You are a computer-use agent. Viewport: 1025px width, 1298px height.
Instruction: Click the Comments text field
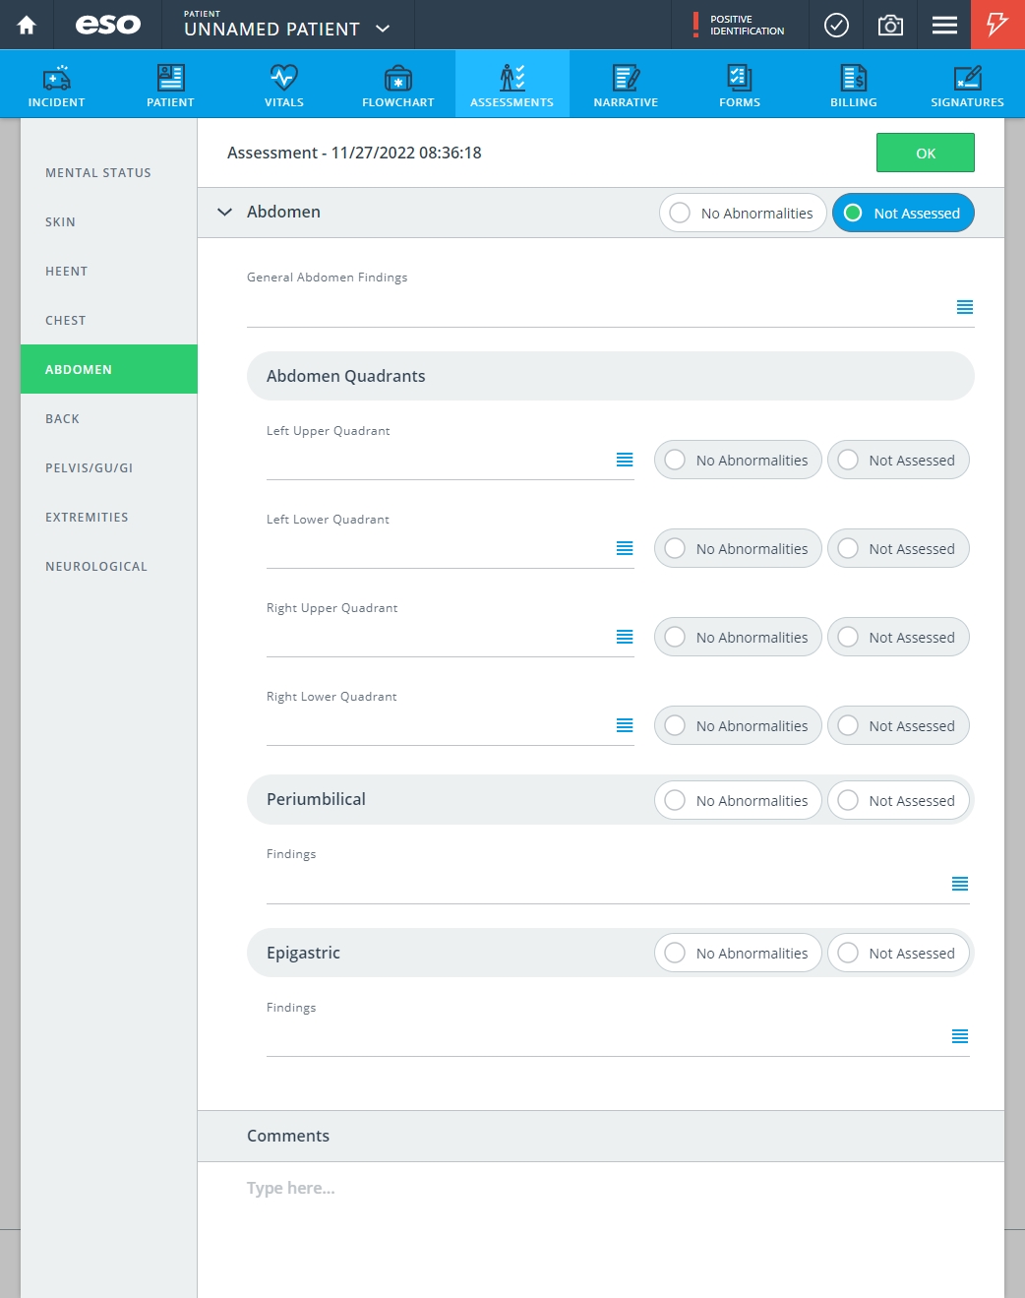pyautogui.click(x=601, y=1188)
